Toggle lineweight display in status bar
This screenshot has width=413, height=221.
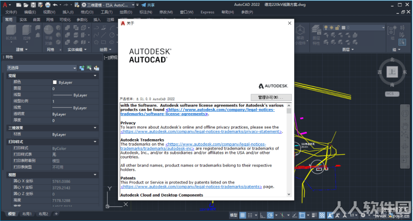tap(314, 215)
